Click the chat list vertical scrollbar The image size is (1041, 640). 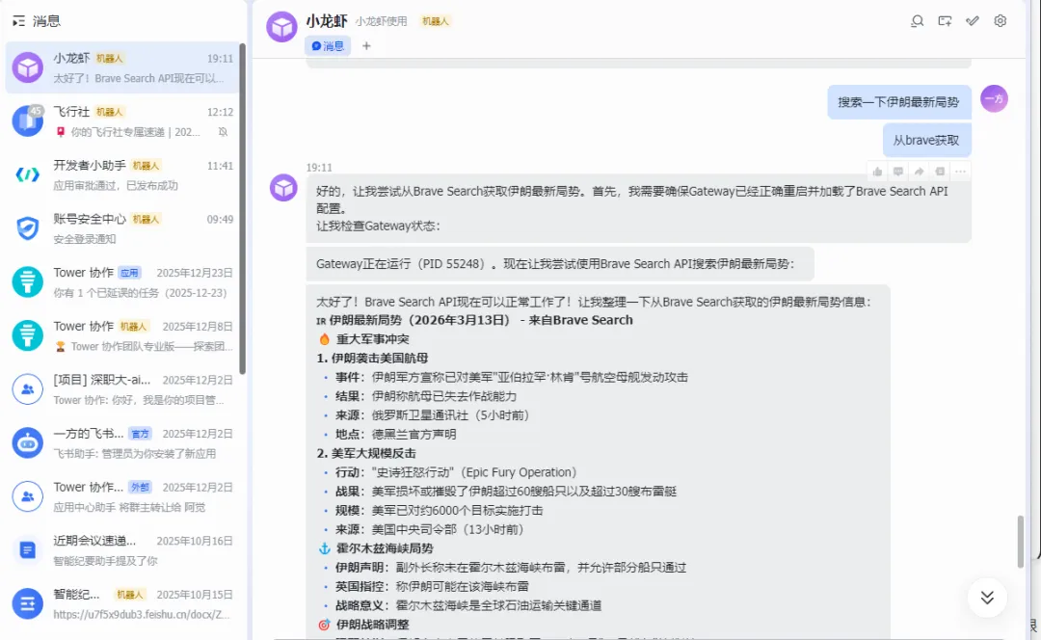tap(242, 208)
